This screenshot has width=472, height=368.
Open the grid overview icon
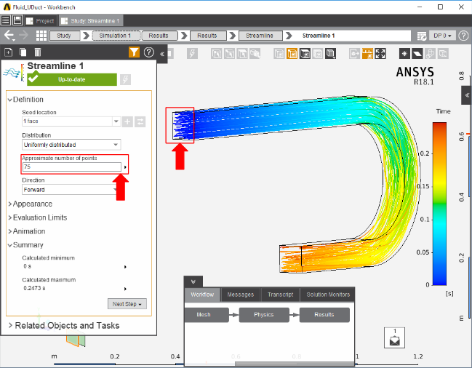(41, 36)
